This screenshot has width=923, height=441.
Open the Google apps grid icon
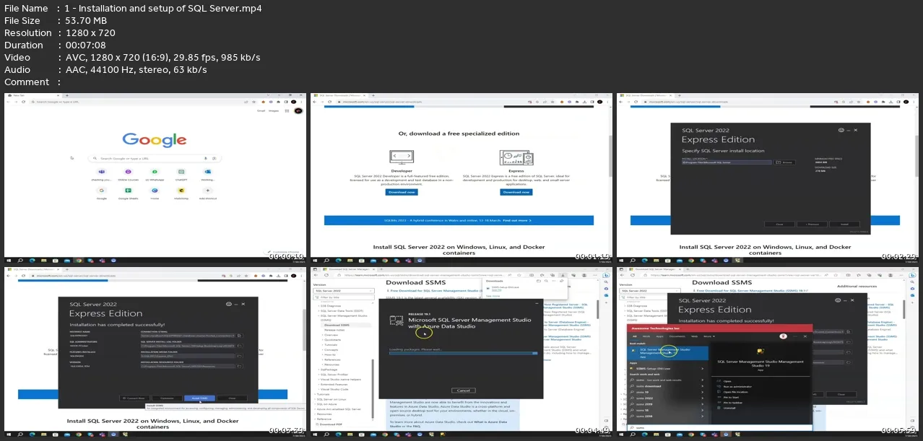(x=287, y=110)
